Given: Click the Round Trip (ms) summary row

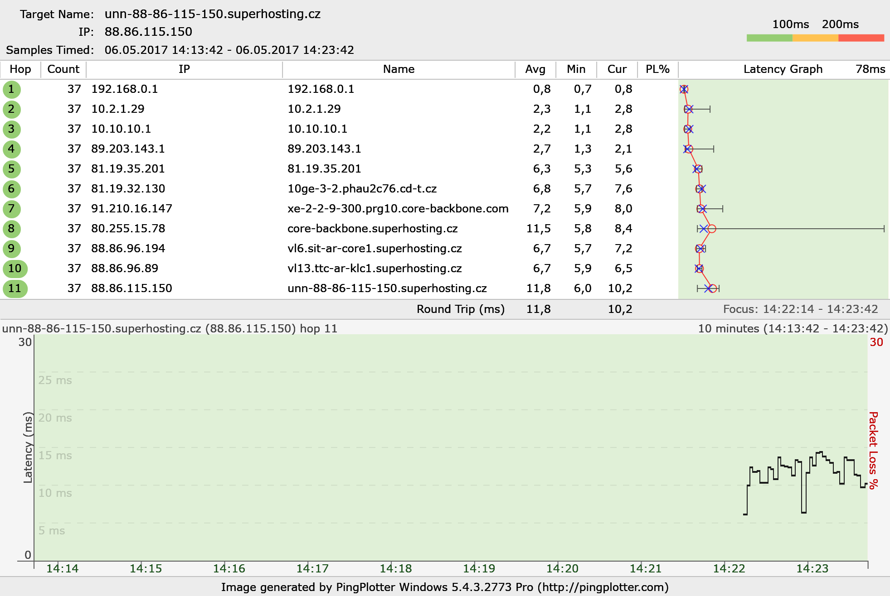Looking at the screenshot, I should point(460,309).
